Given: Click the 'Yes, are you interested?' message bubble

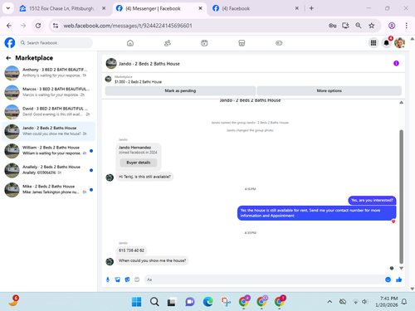Looking at the screenshot, I should (372, 200).
